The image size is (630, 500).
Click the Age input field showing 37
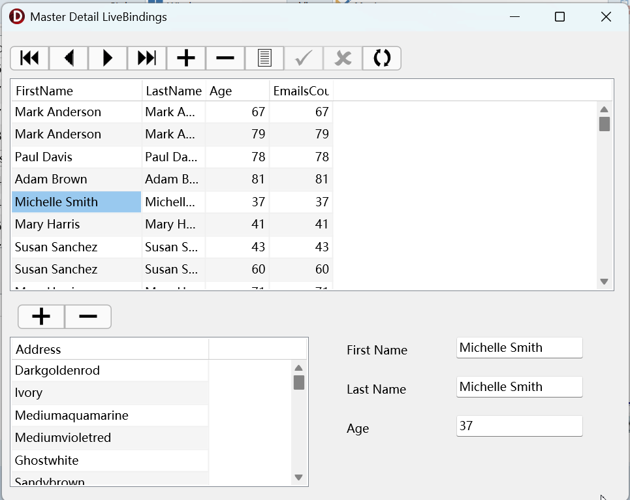pyautogui.click(x=519, y=426)
